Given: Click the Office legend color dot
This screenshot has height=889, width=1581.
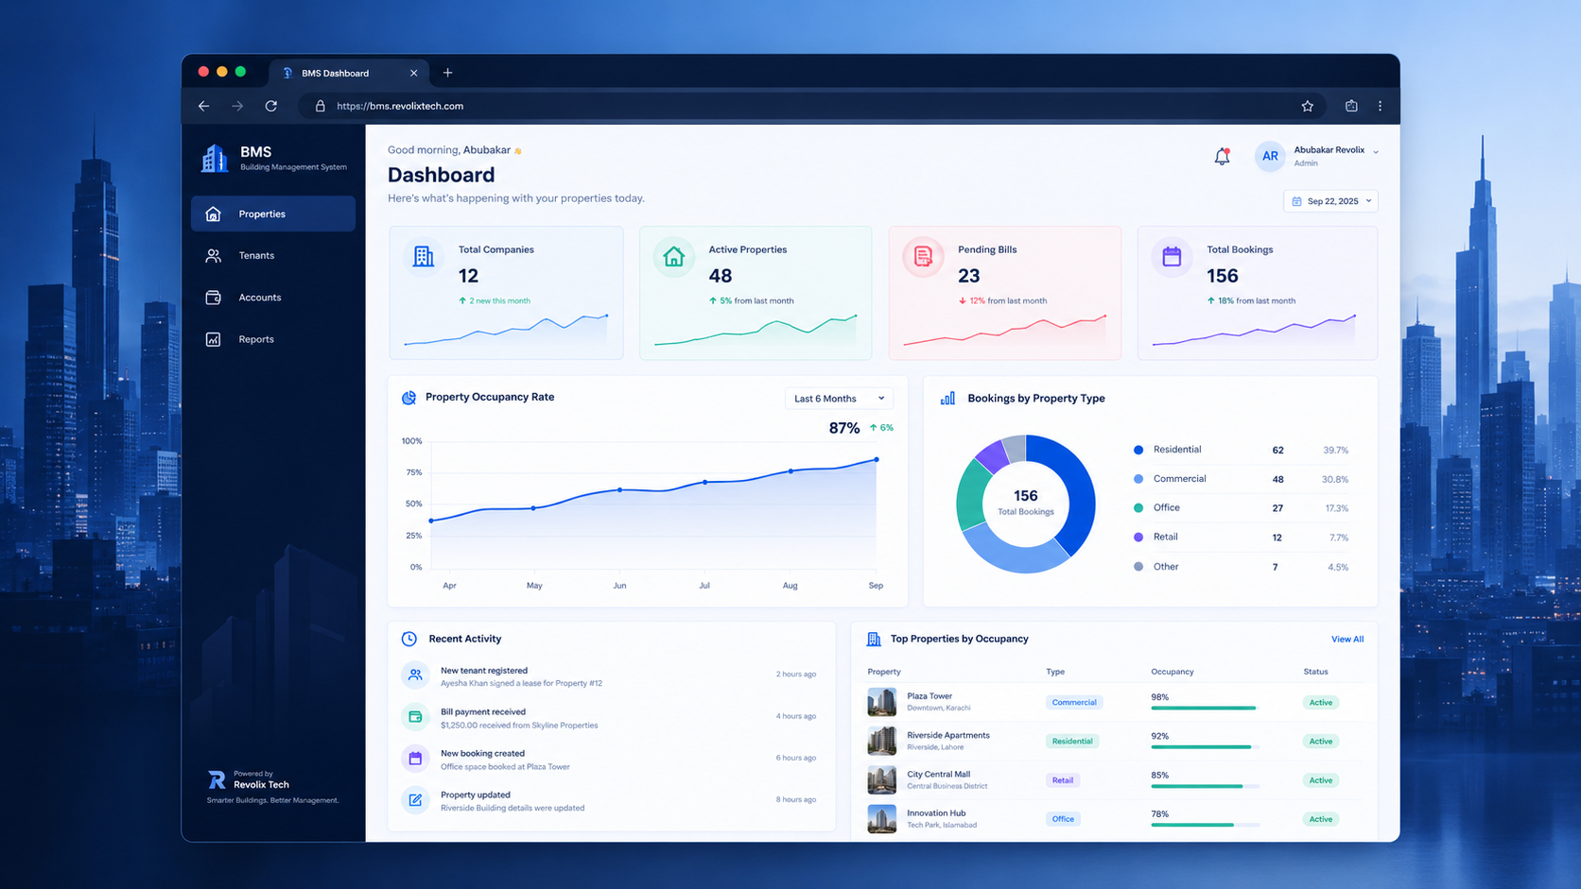Looking at the screenshot, I should click(x=1138, y=508).
